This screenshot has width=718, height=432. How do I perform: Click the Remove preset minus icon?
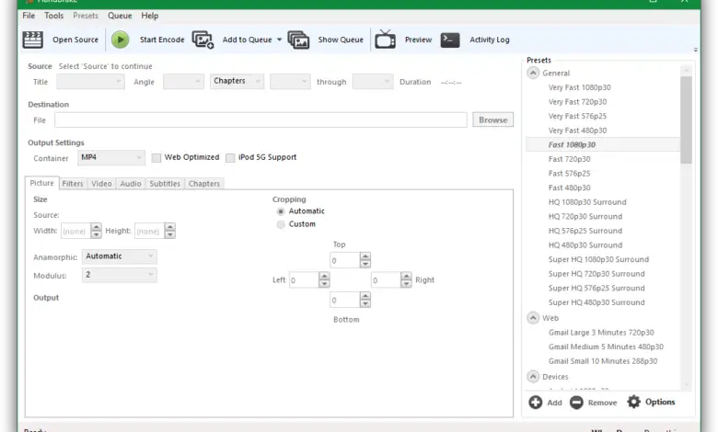tap(576, 403)
